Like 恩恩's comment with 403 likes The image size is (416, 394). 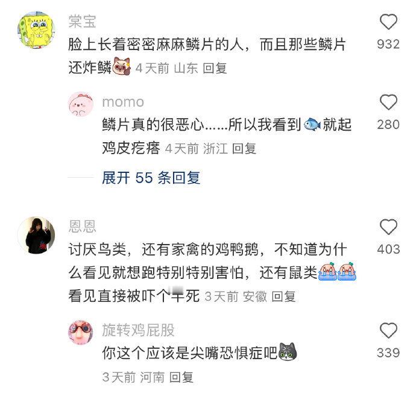pos(388,227)
